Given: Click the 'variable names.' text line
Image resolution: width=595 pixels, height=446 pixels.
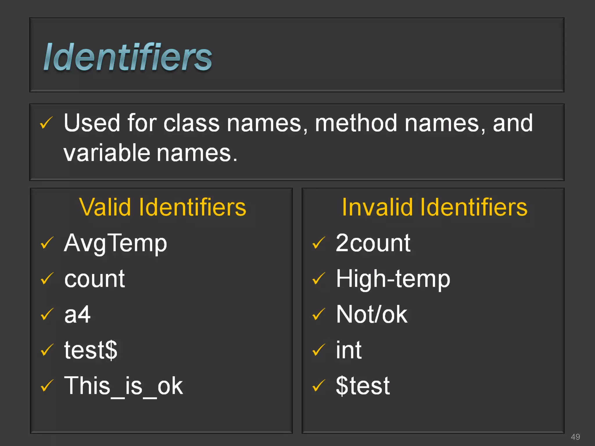Looking at the screenshot, I should (x=150, y=153).
